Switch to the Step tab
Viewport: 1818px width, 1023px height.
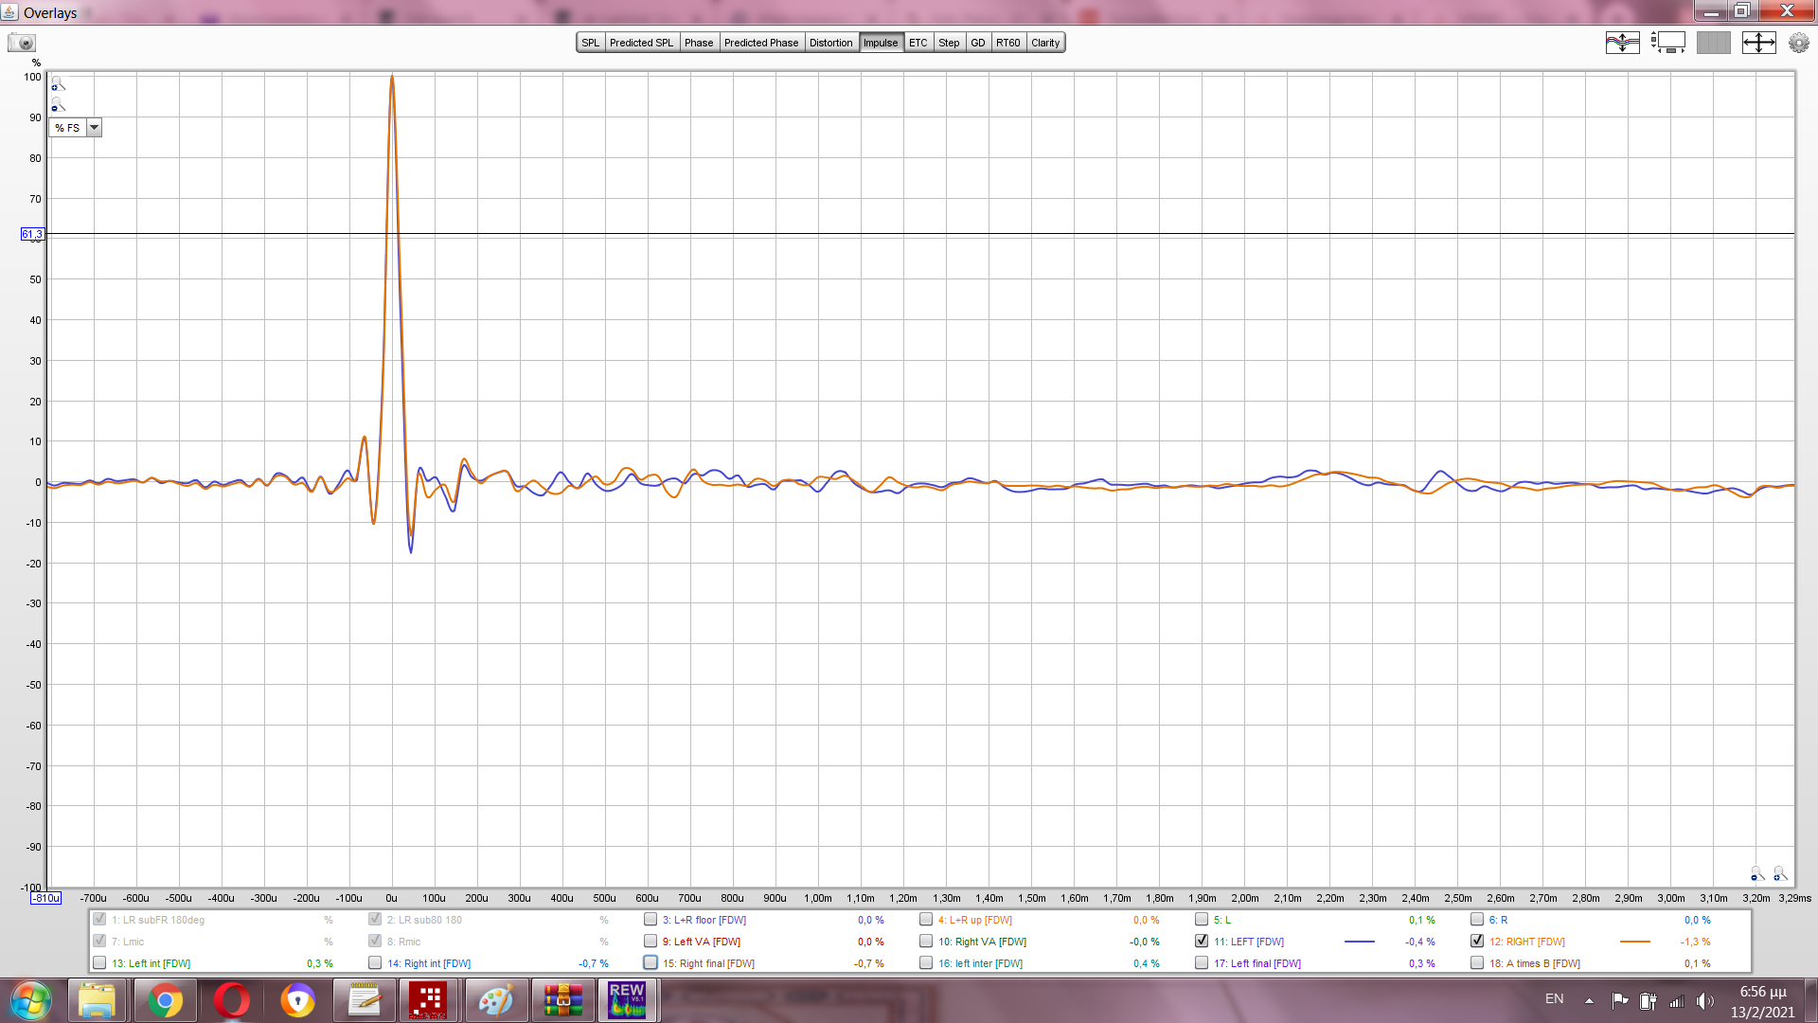tap(949, 43)
